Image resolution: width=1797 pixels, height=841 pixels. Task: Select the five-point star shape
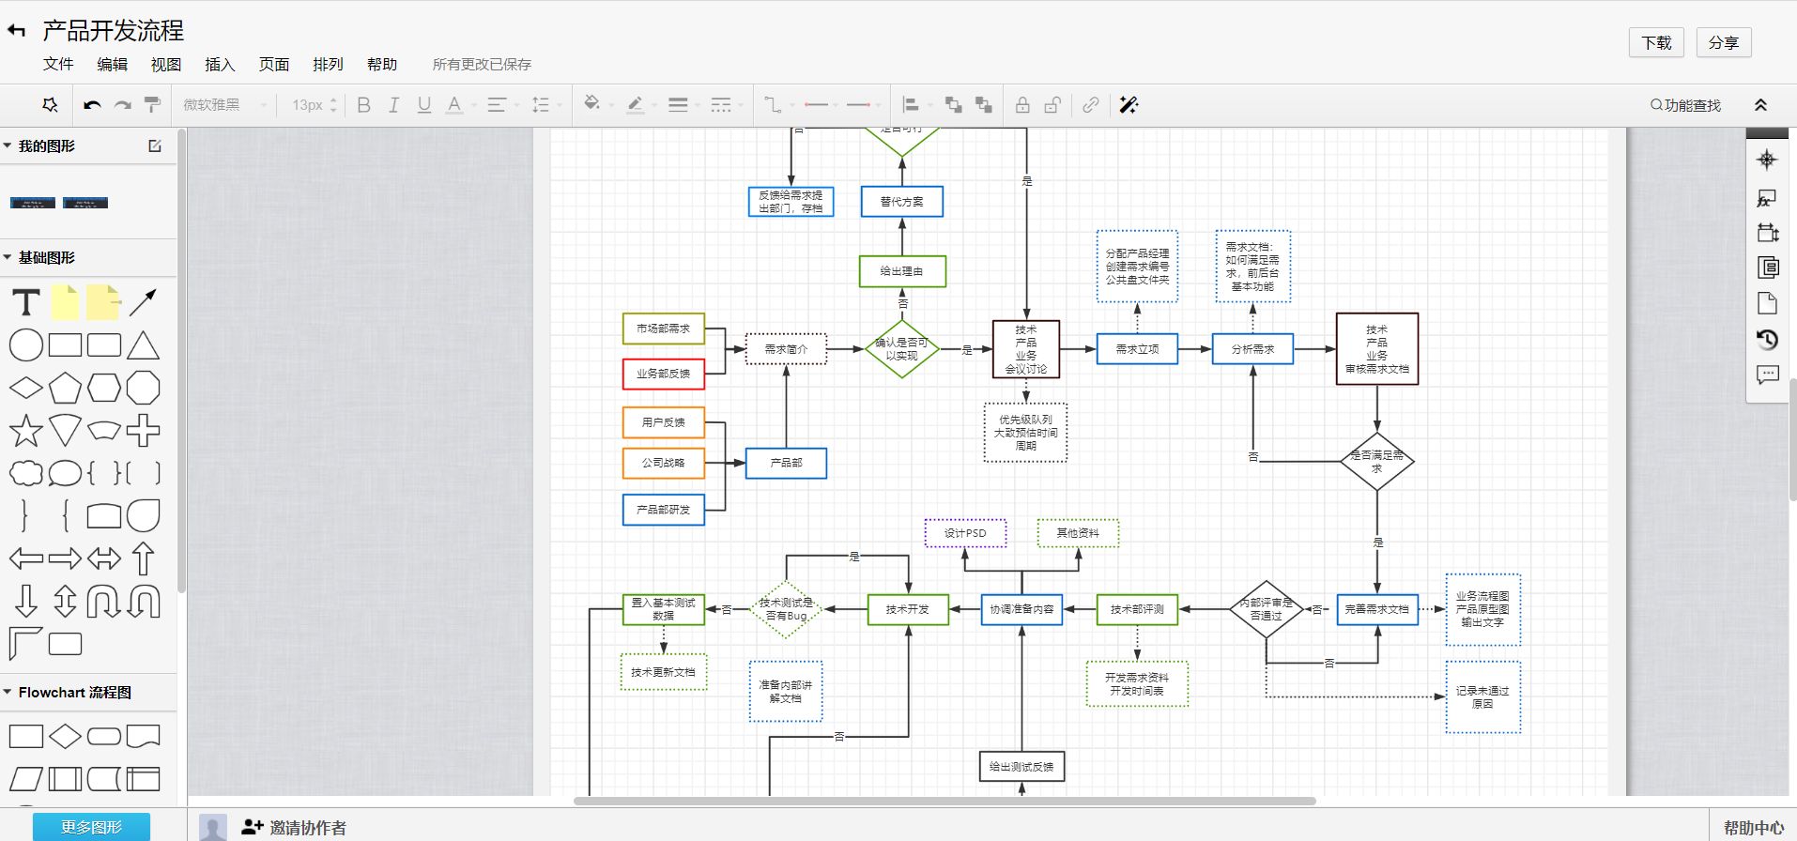[26, 431]
